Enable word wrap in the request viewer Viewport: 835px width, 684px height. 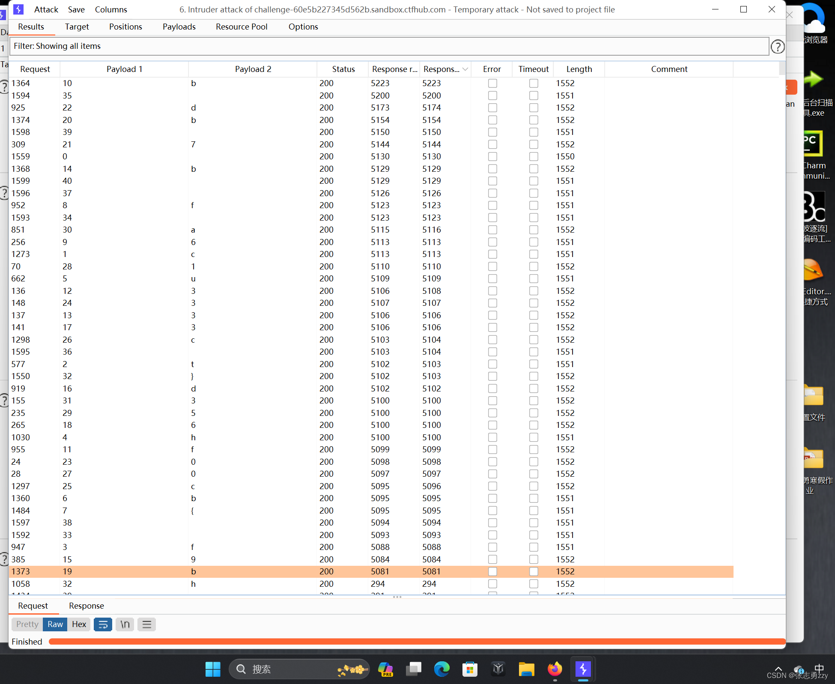coord(103,624)
